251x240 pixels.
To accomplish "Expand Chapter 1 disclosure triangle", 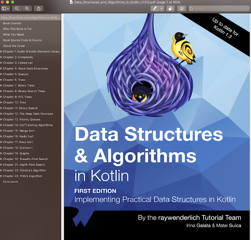I will 1,51.
